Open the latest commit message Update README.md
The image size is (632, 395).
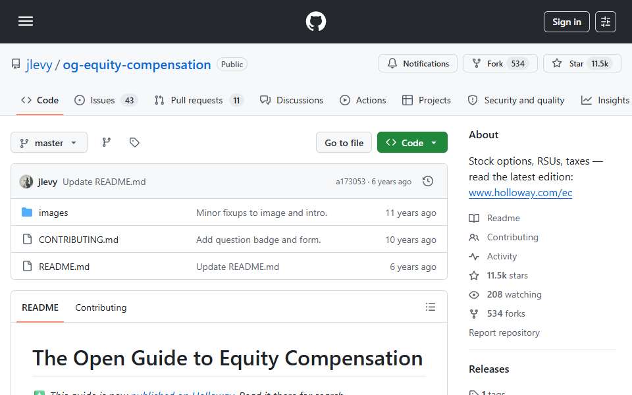pos(104,182)
